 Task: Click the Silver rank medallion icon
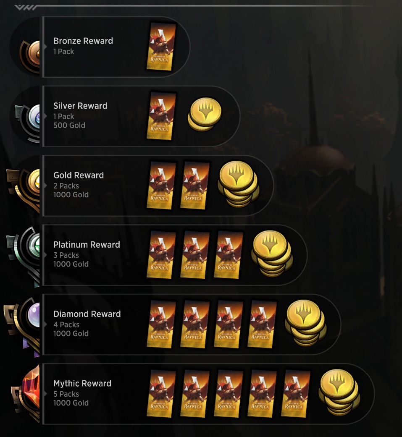click(x=27, y=123)
